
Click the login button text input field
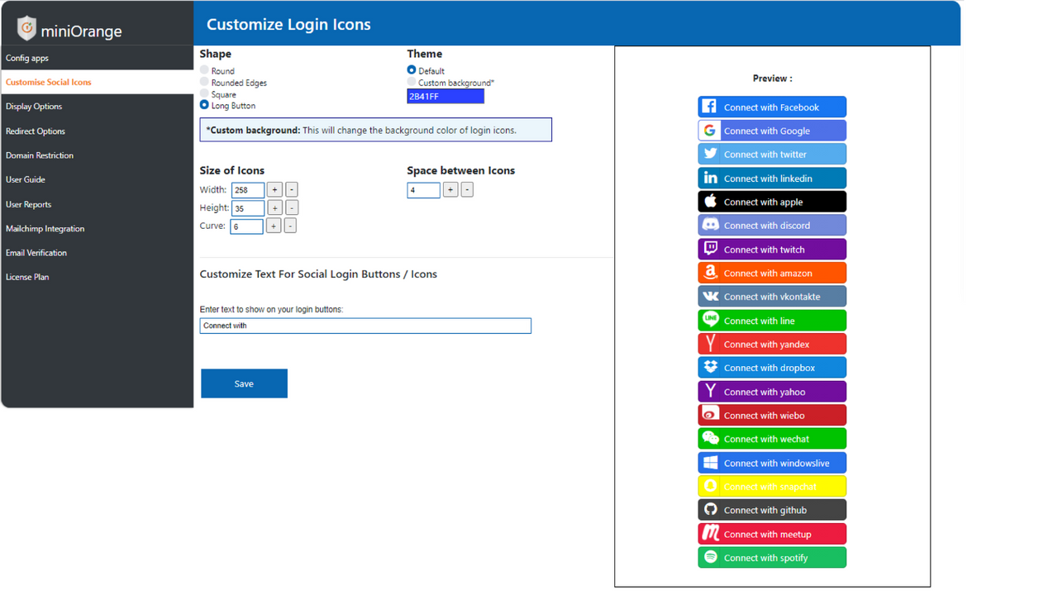coord(365,326)
